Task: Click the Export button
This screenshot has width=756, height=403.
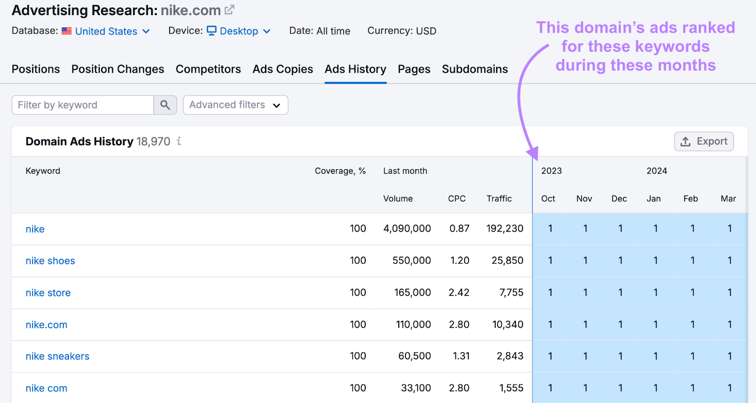Action: (x=704, y=141)
